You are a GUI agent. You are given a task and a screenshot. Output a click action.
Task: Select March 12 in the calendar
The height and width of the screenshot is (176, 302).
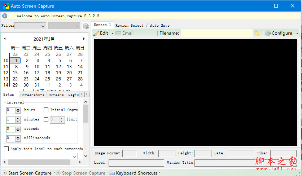coord(58,67)
